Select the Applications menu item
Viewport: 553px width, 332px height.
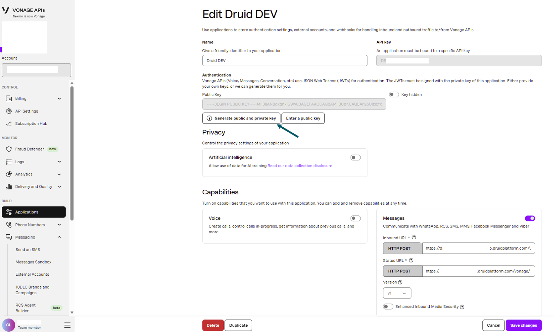(x=34, y=212)
